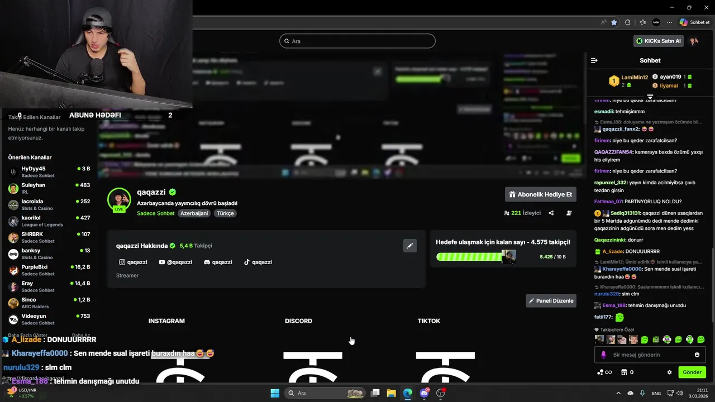Open the YouTube @qaqazzi link

click(x=175, y=262)
